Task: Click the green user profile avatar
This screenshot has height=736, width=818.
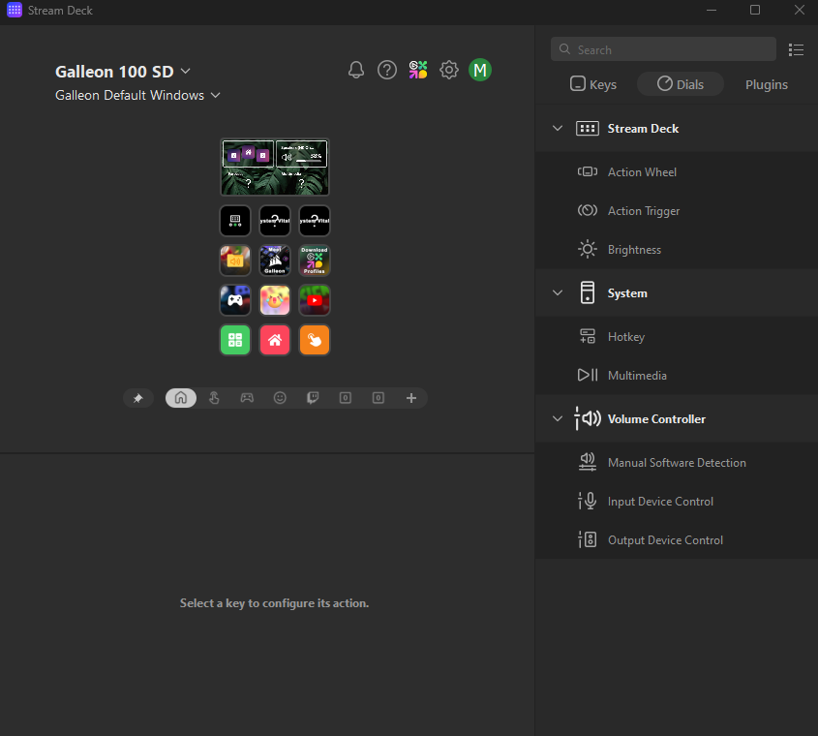Action: coord(480,70)
